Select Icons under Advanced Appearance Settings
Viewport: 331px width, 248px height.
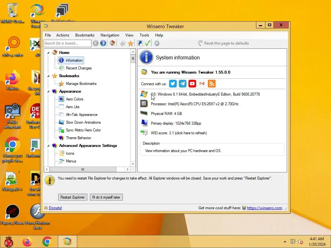pos(70,153)
